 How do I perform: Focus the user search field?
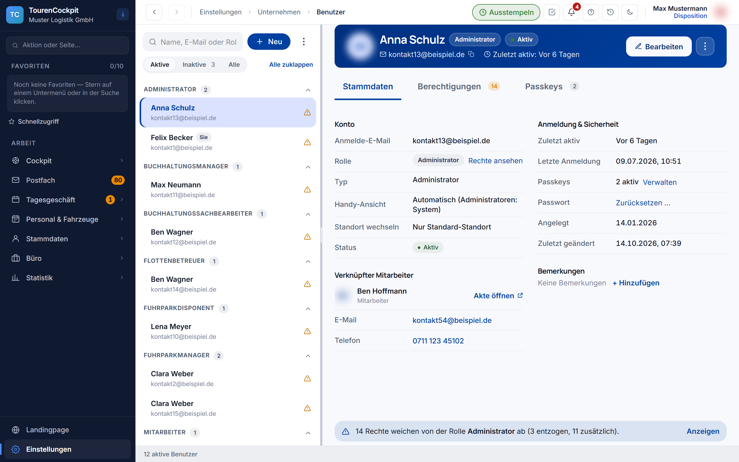point(193,42)
